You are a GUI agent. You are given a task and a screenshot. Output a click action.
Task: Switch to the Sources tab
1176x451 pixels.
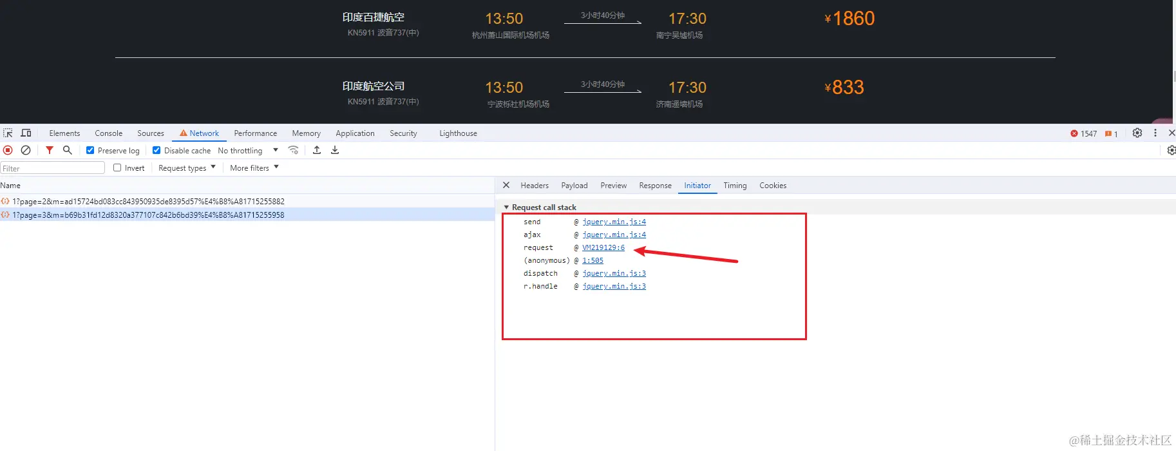[151, 133]
